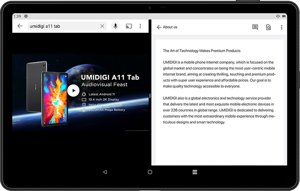Go back from the YouTube search bar
Screen dimensions: 300x191
click(x=20, y=26)
